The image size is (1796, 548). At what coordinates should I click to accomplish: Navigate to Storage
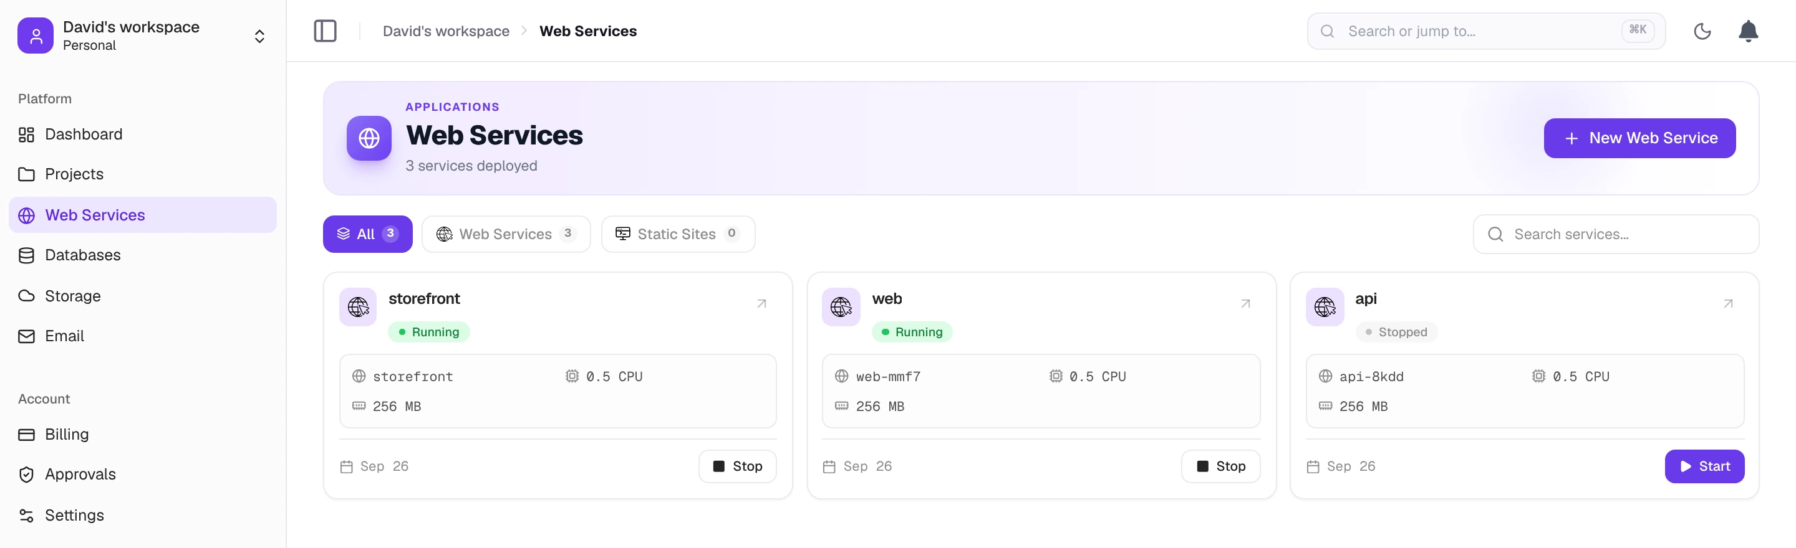coord(142,296)
